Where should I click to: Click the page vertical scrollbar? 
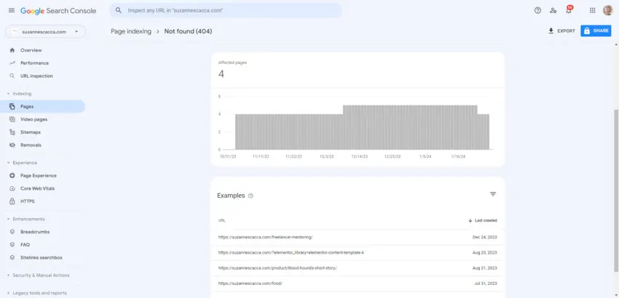pos(616,190)
